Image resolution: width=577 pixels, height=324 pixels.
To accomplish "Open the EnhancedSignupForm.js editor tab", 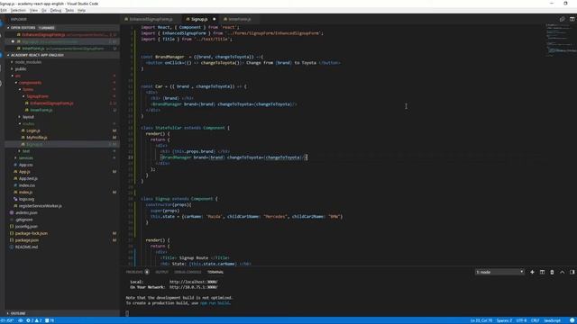I will [151, 19].
